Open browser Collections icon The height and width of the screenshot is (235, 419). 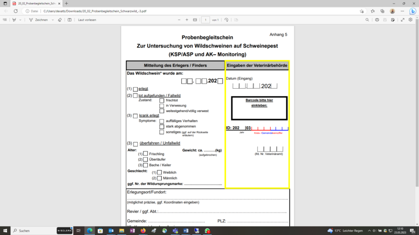pos(382,11)
